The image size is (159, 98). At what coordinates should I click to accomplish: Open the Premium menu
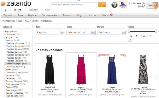pos(67,15)
